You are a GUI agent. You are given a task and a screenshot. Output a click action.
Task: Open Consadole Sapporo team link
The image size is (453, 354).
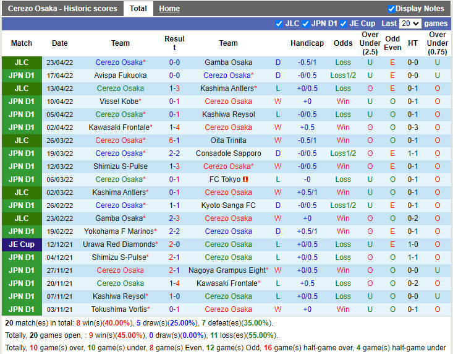(228, 153)
